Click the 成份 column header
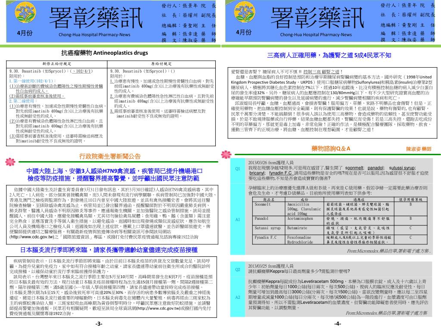Viewport: 441px width, 331px height. tap(304, 199)
